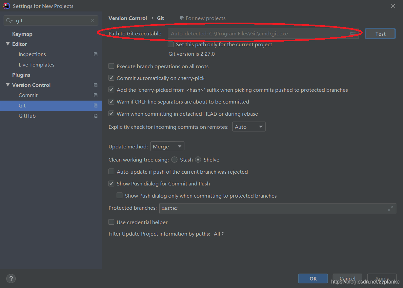The width and height of the screenshot is (403, 288).
Task: Open the folder browser for Git executable path
Action: (353, 33)
